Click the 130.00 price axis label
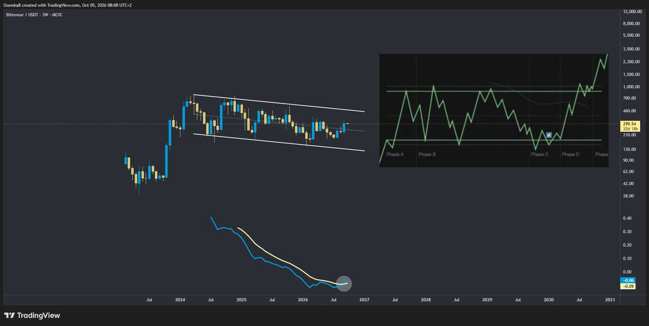649x326 pixels. tap(631, 149)
